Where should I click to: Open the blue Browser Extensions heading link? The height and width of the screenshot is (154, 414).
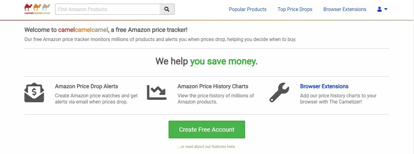pyautogui.click(x=324, y=86)
